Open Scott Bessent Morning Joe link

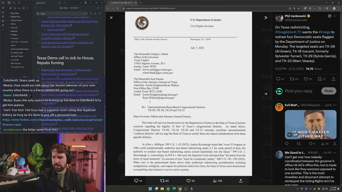67,44
